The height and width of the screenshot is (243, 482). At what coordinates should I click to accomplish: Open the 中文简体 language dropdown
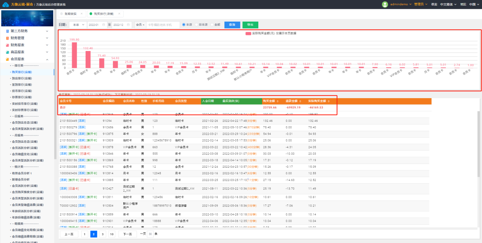point(448,4)
